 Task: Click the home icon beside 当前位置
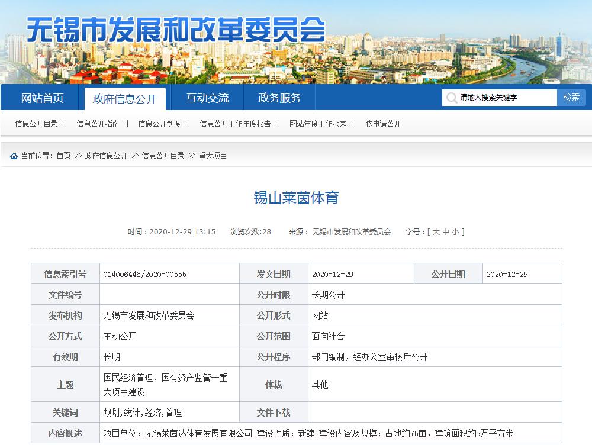point(13,156)
